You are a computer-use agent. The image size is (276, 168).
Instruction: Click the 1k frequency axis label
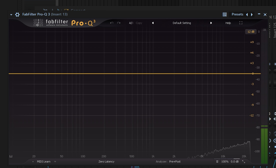(x=153, y=156)
